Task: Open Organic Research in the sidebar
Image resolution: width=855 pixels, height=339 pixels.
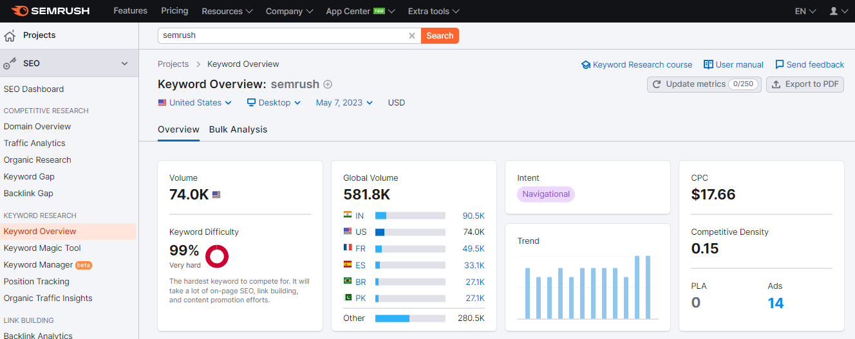Action: pos(37,160)
